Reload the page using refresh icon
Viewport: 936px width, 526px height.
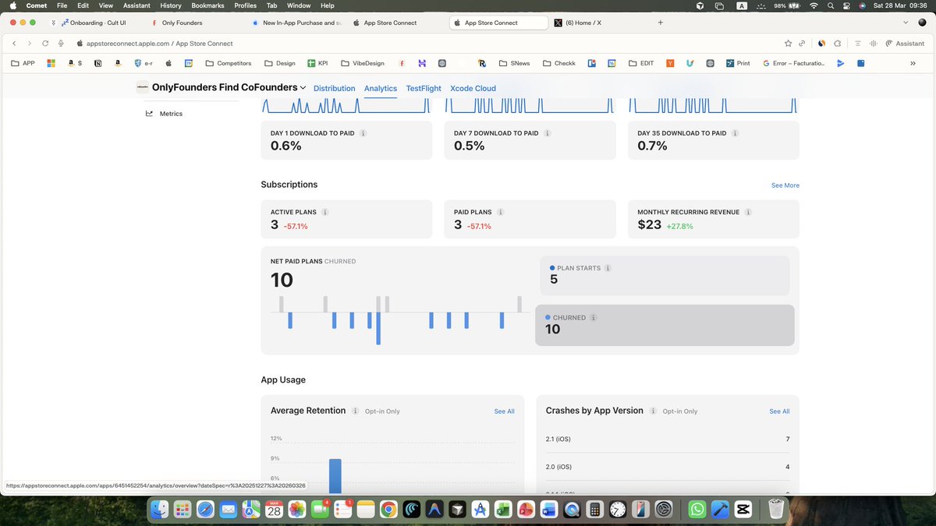46,44
